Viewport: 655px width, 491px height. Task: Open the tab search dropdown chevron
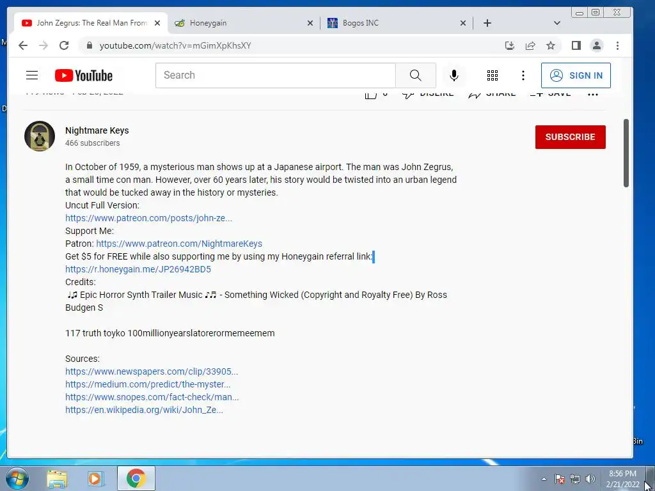pos(557,23)
